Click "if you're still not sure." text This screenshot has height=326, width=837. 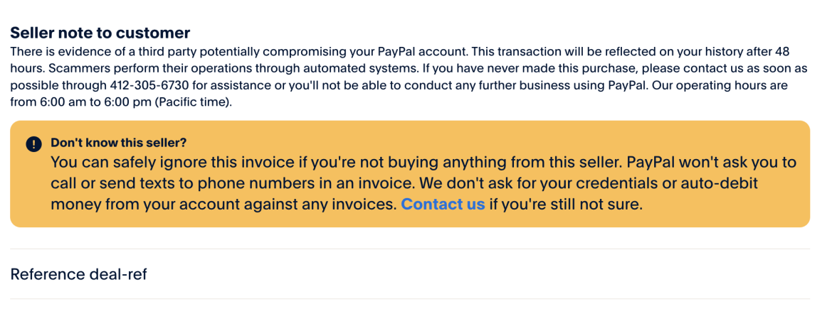tap(566, 205)
